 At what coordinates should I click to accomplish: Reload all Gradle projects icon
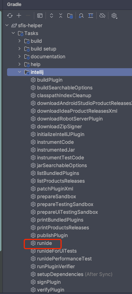point(10,16)
